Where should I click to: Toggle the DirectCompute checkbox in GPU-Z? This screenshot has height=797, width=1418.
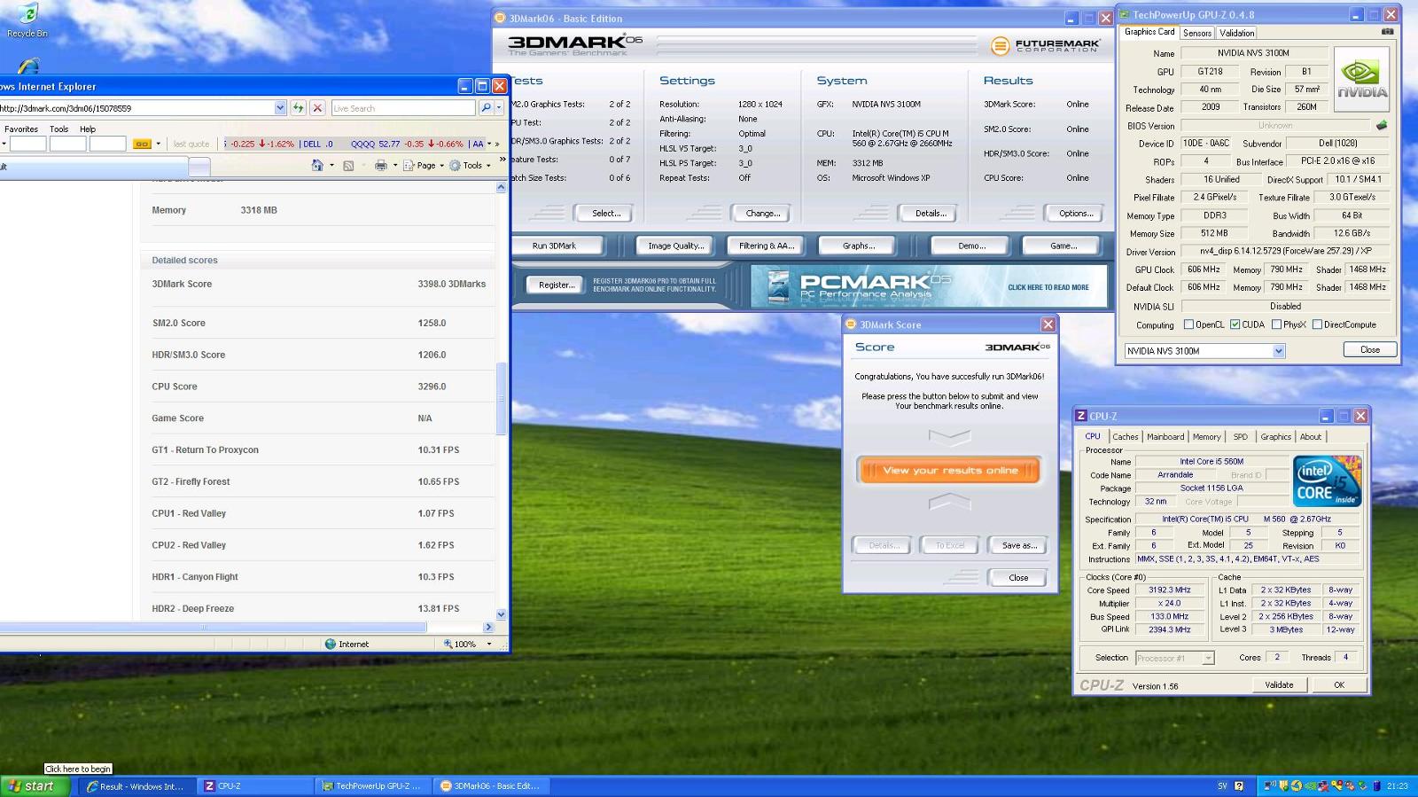pos(1317,324)
